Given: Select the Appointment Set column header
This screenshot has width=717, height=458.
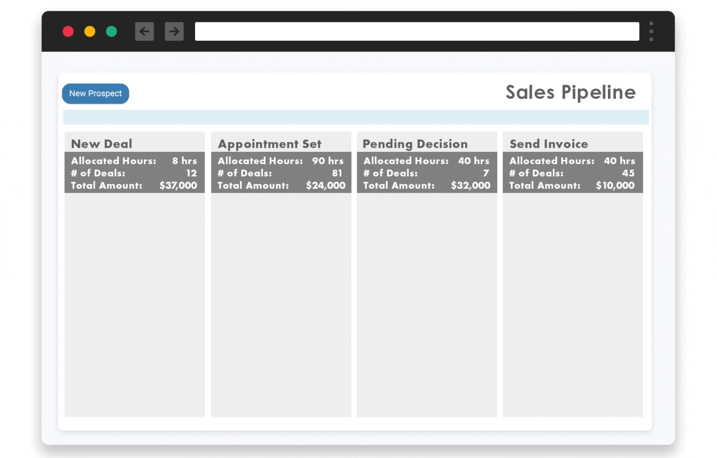Looking at the screenshot, I should click(x=269, y=143).
